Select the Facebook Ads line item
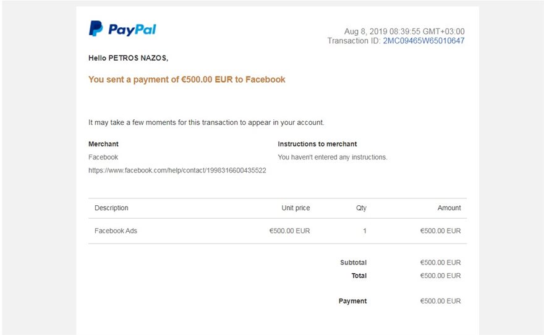544x335 pixels. tap(116, 231)
